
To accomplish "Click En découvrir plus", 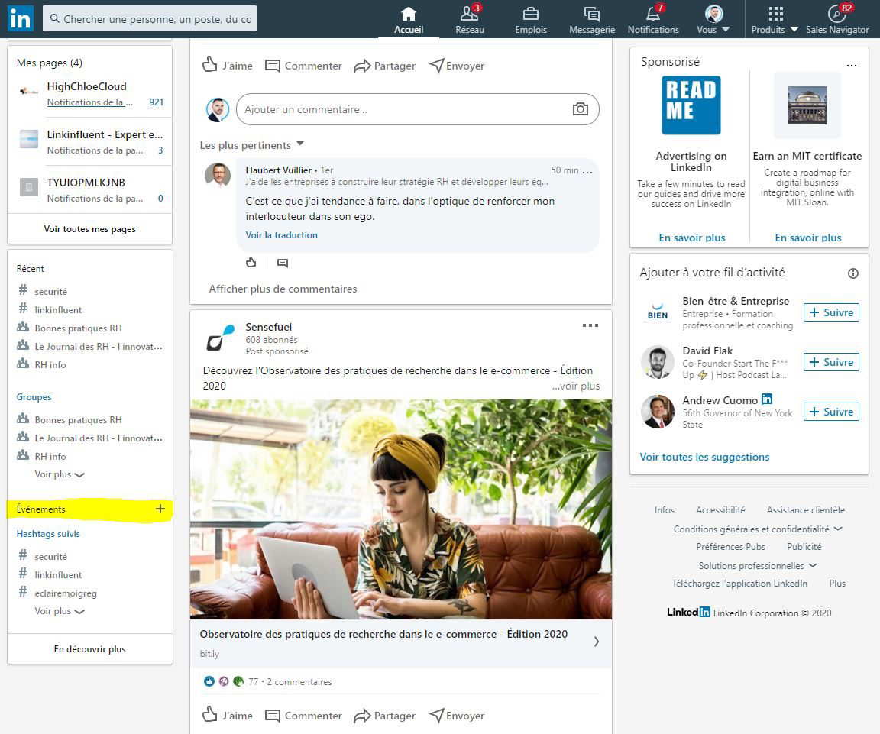I will coord(90,648).
